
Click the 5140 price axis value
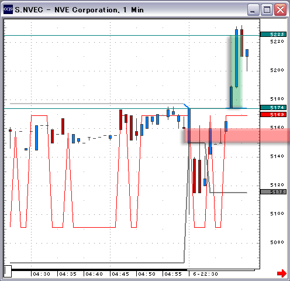click(277, 156)
